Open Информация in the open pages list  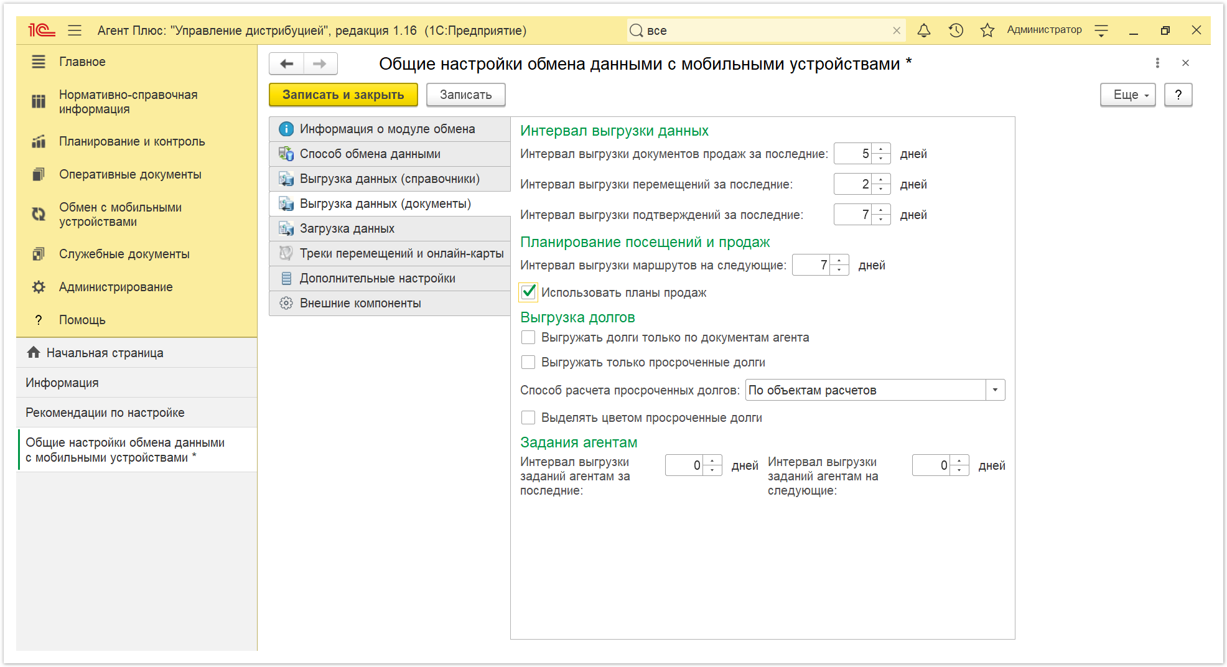(x=137, y=383)
